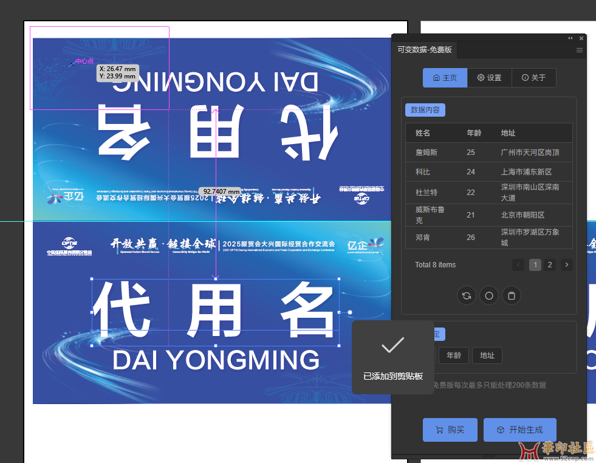596x463 pixels.
Task: Switch to the 设置 tab
Action: 489,78
